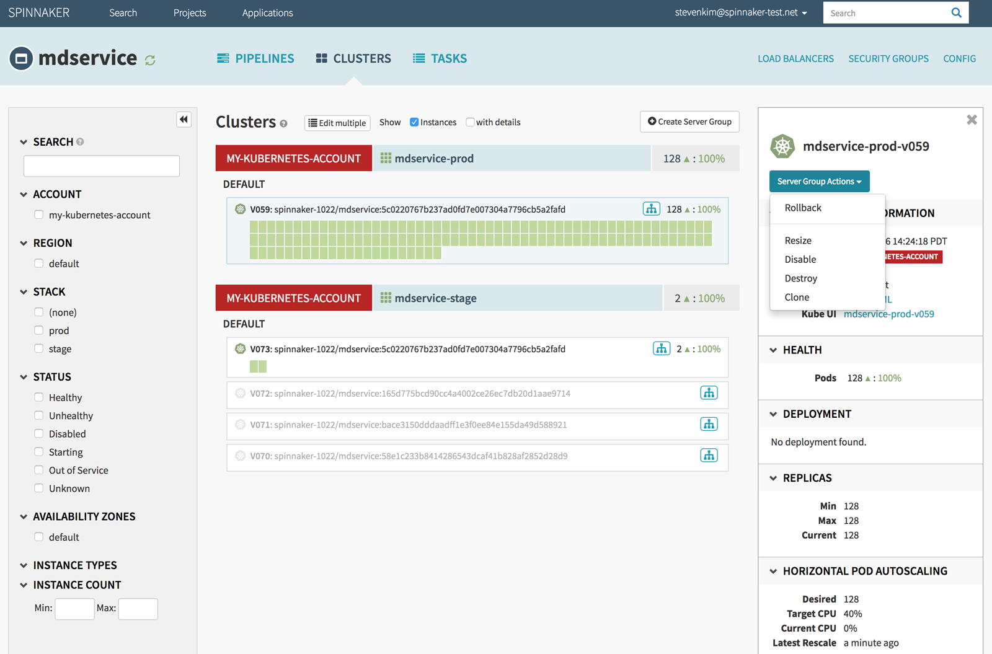This screenshot has height=654, width=992.
Task: Click the Create Server Group button
Action: pyautogui.click(x=689, y=122)
